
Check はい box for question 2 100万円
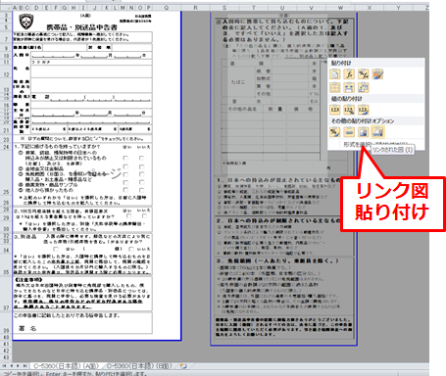point(128,216)
